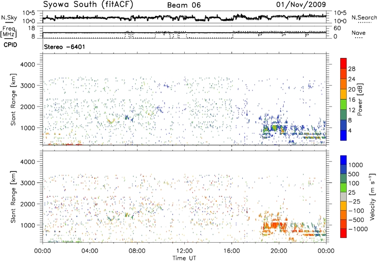Image resolution: width=377 pixels, height=261 pixels.
Task: Click the light green Power color bar segment
Action: pos(344,105)
